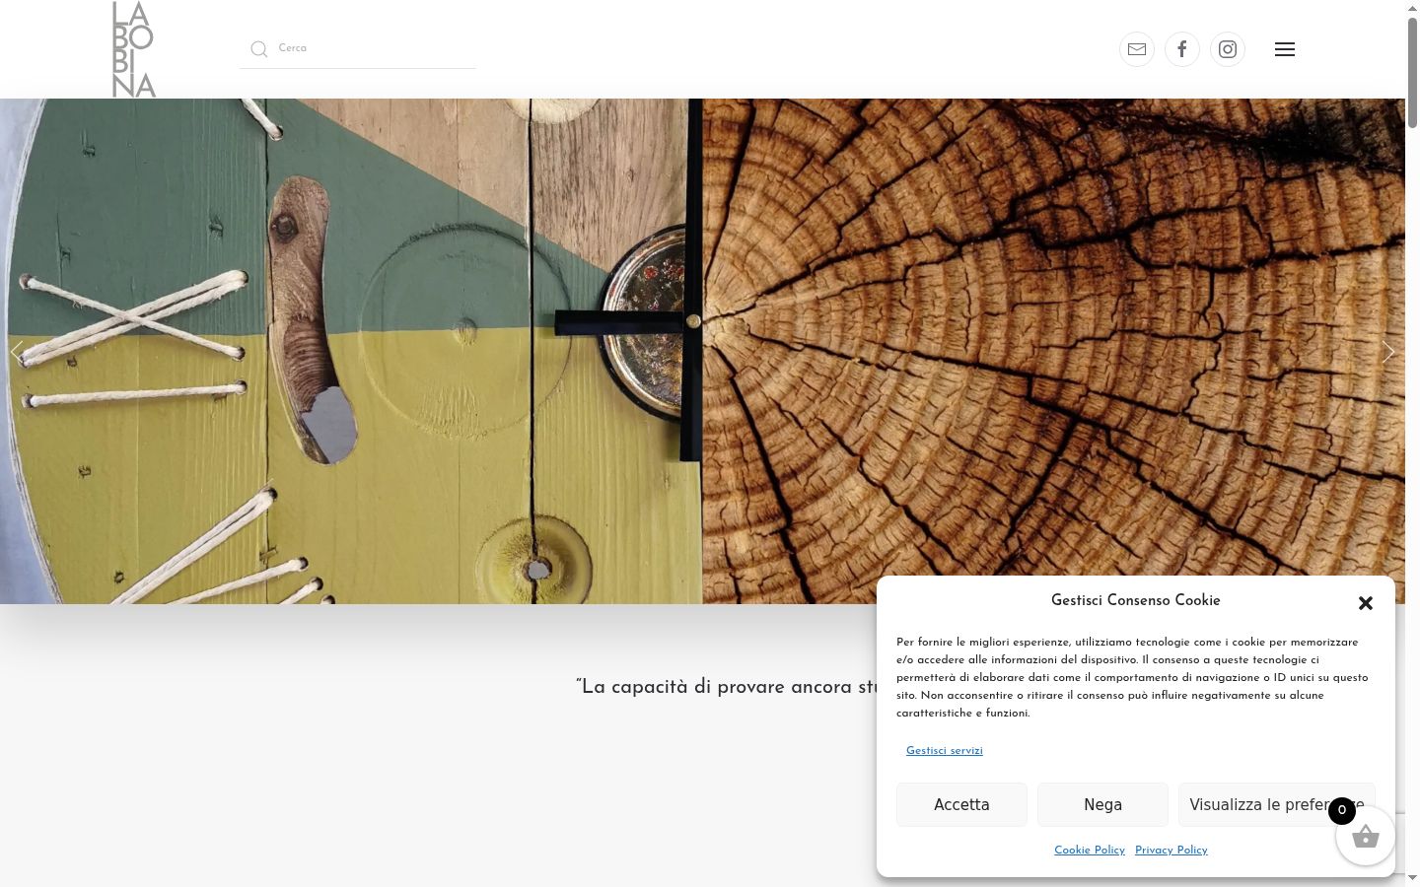Open the Gestisci servizi link

[x=945, y=751]
